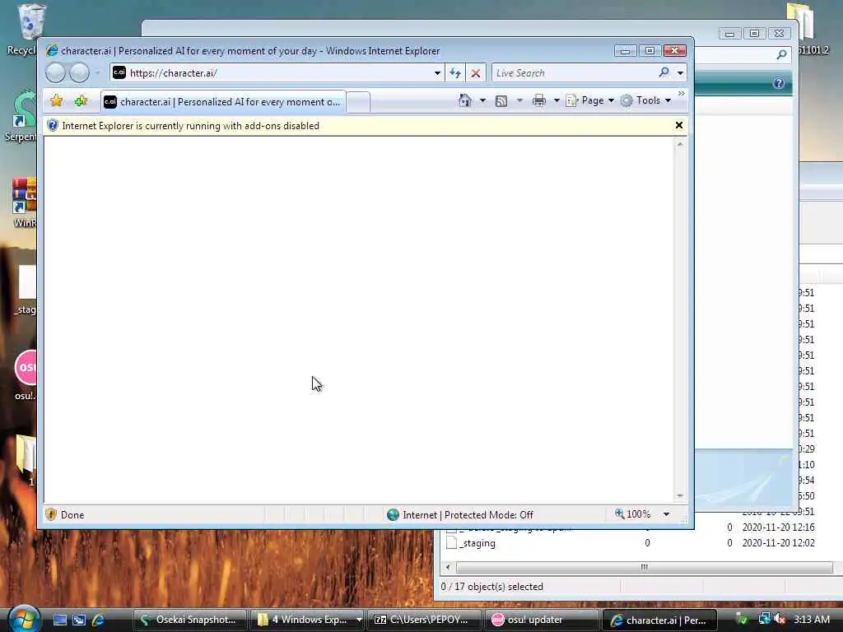The image size is (843, 632).
Task: Open a new blank tab
Action: [x=358, y=102]
